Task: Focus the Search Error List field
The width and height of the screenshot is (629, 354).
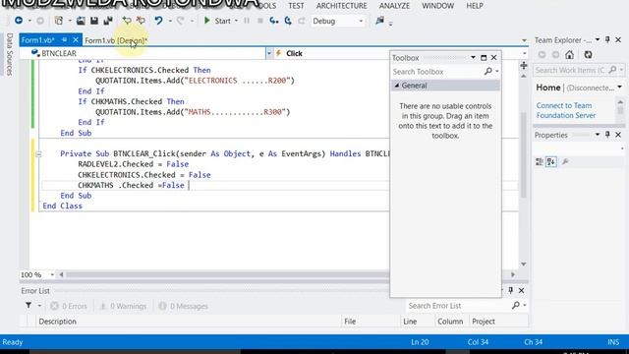Action: coord(459,306)
